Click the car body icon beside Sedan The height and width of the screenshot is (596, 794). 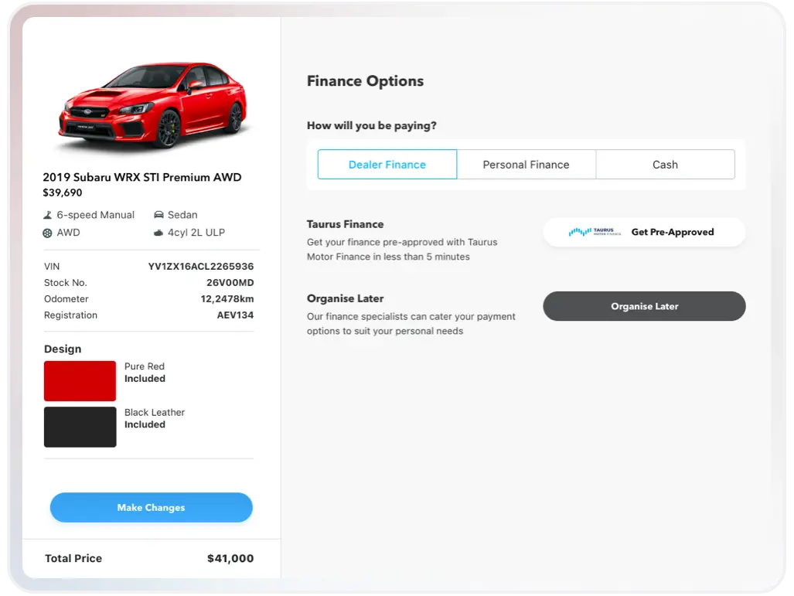(158, 215)
